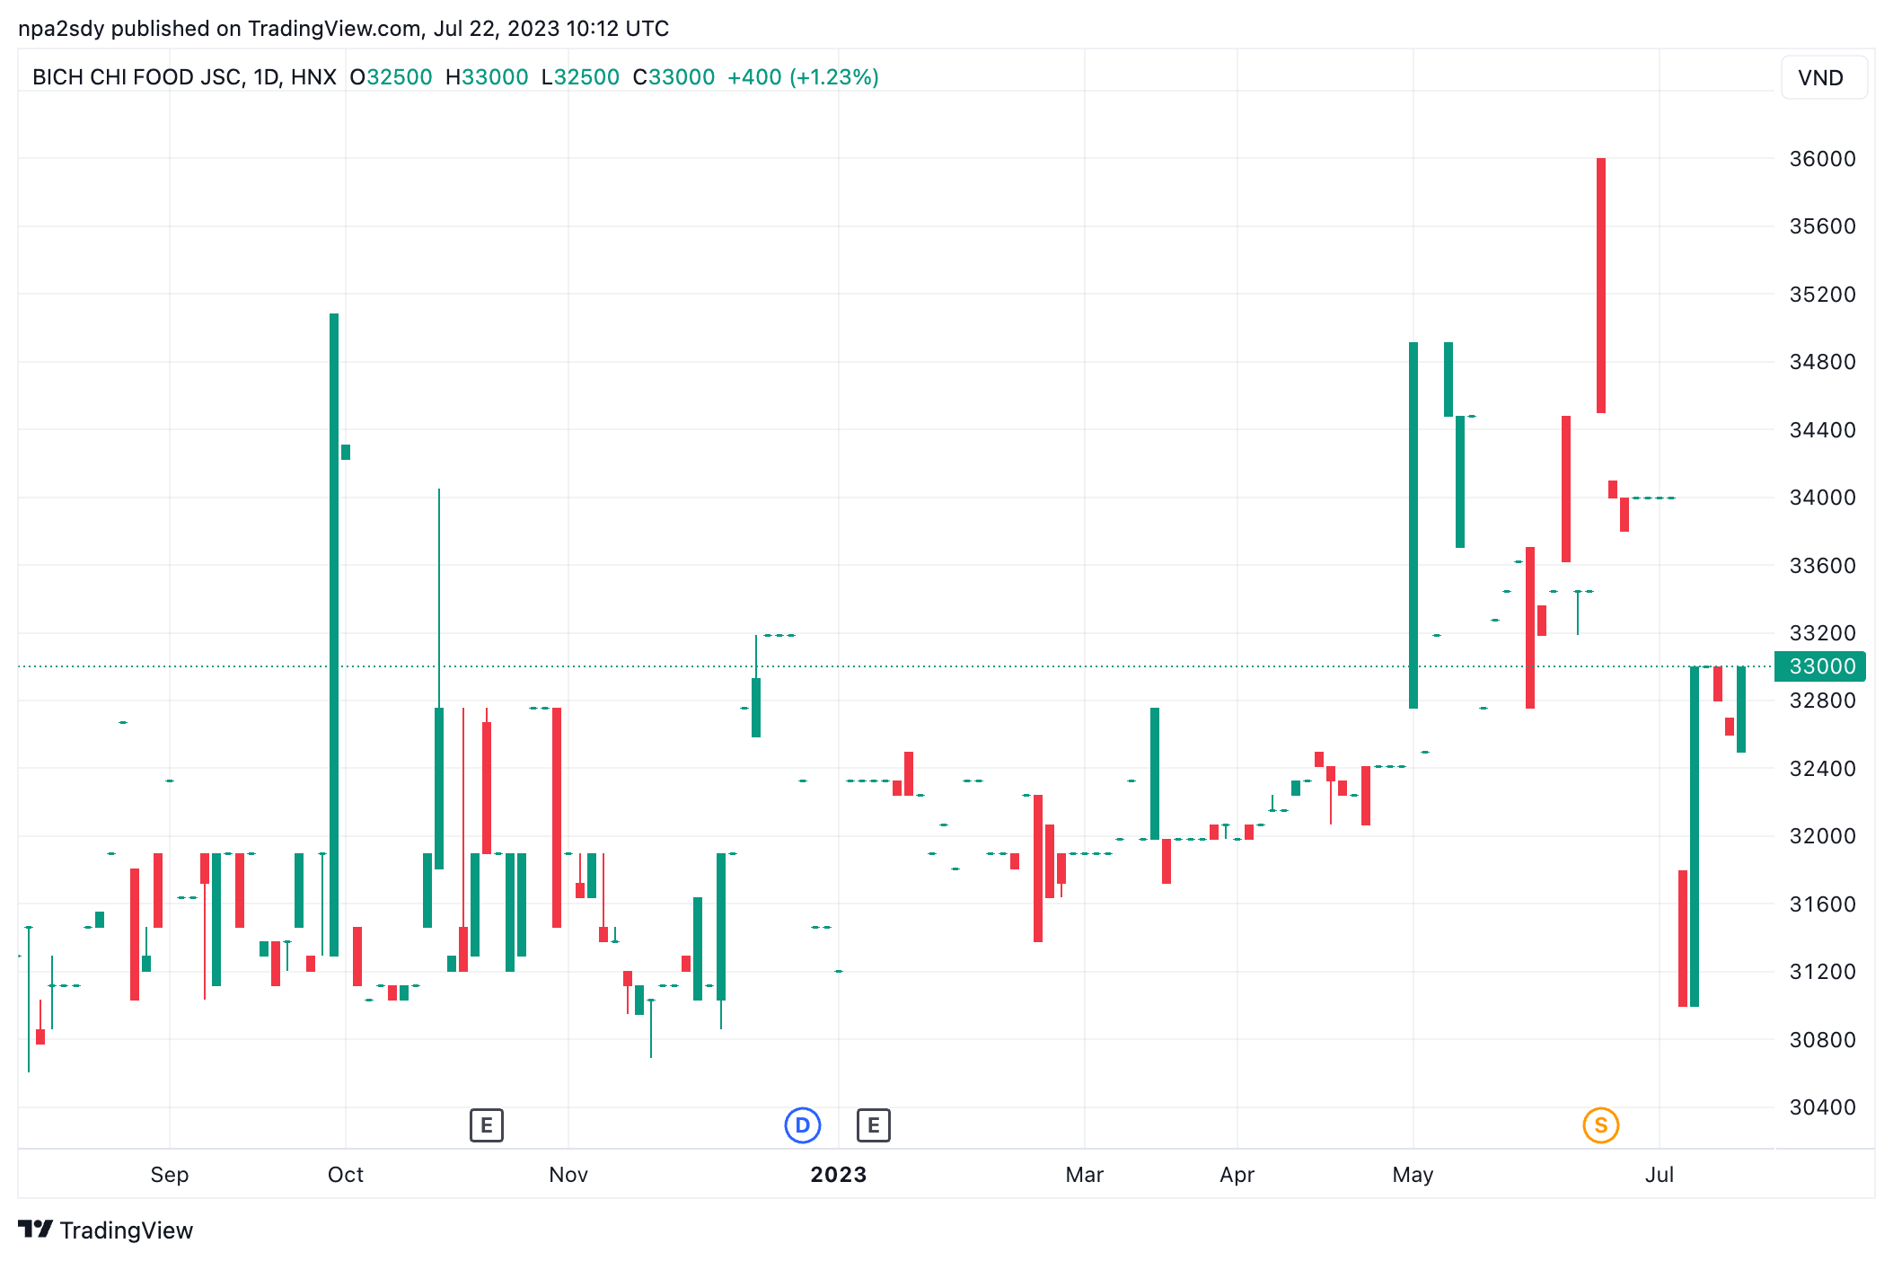
Task: Click the 34000 price axis label
Action: pos(1822,498)
